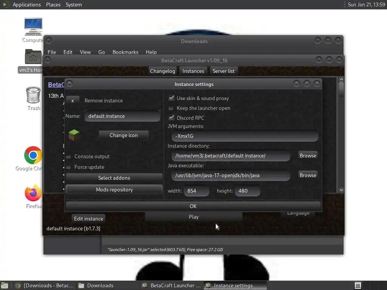Click the height field showing 480
Image resolution: width=387 pixels, height=290 pixels.
(247, 191)
